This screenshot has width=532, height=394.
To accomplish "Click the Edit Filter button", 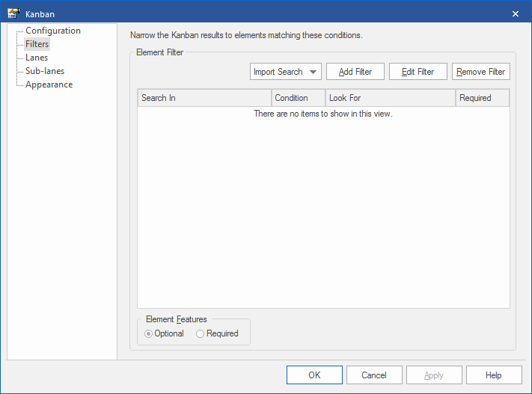I will click(x=418, y=72).
